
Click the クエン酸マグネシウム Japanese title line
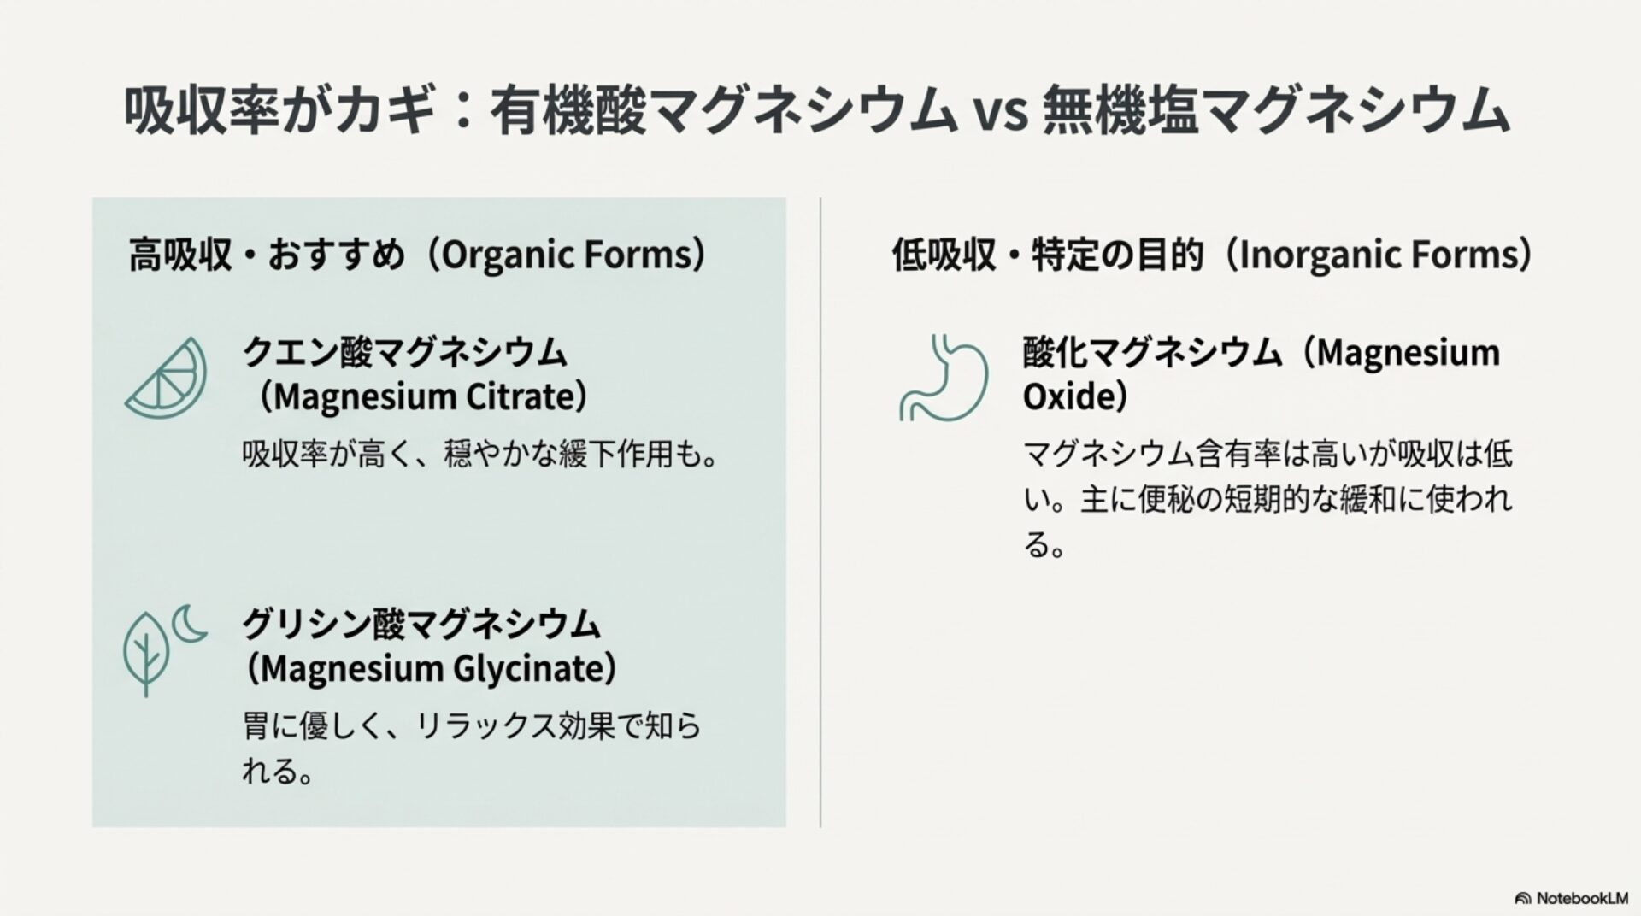pyautogui.click(x=405, y=352)
